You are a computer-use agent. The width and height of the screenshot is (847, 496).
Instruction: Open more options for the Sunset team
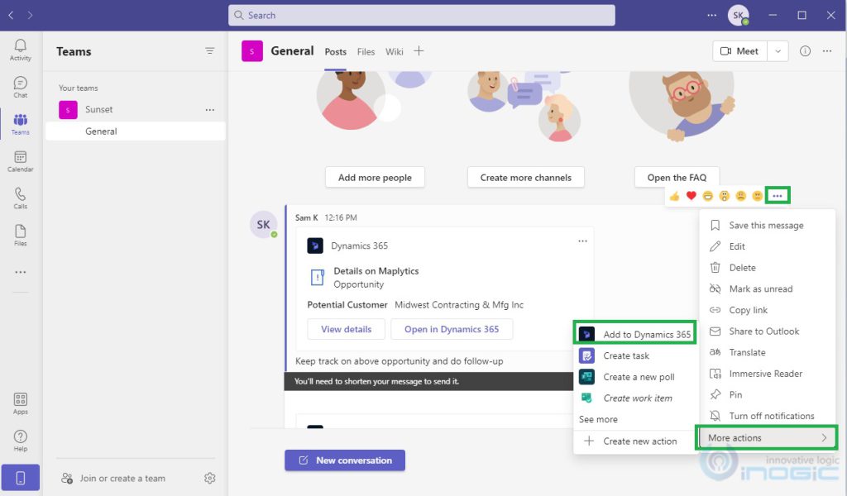pos(209,109)
